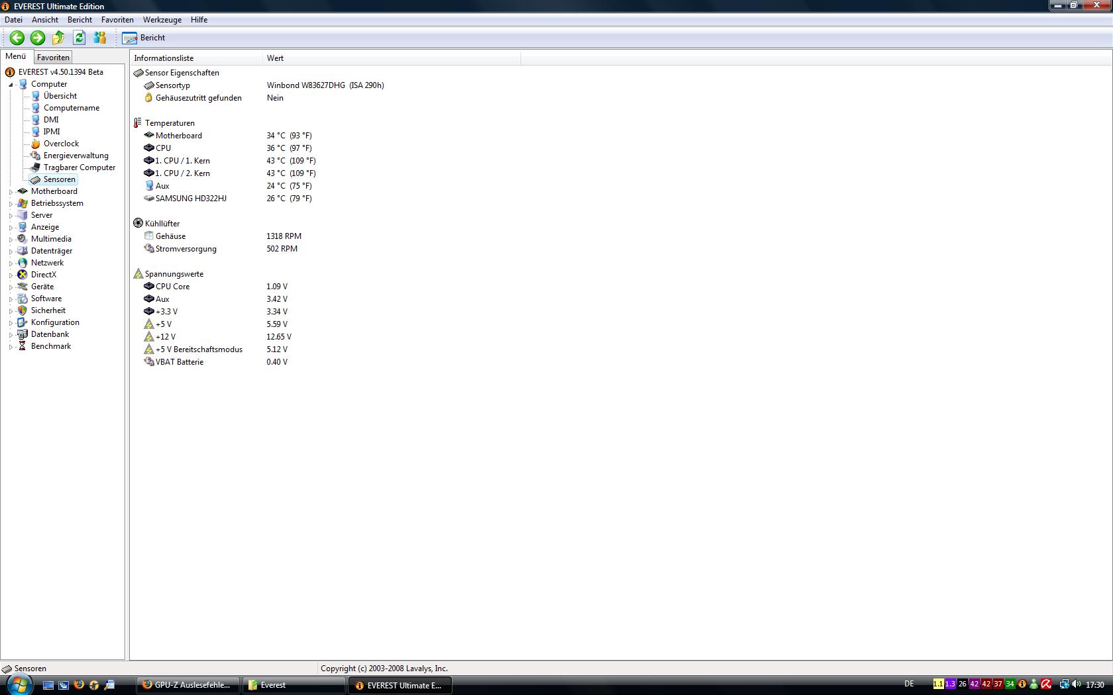The height and width of the screenshot is (695, 1113).
Task: Select Computername in the tree
Action: pos(72,108)
